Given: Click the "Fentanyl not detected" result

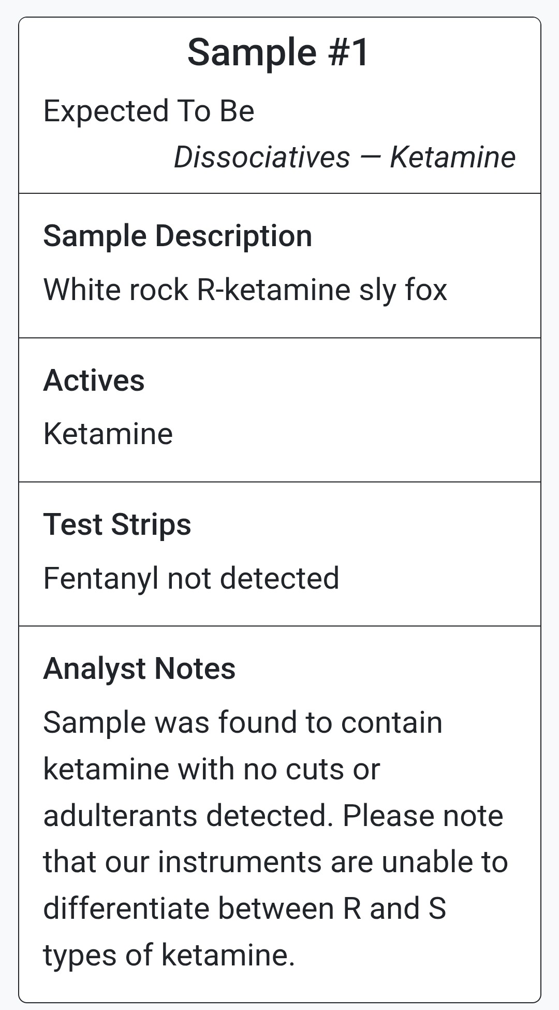Looking at the screenshot, I should (x=191, y=578).
